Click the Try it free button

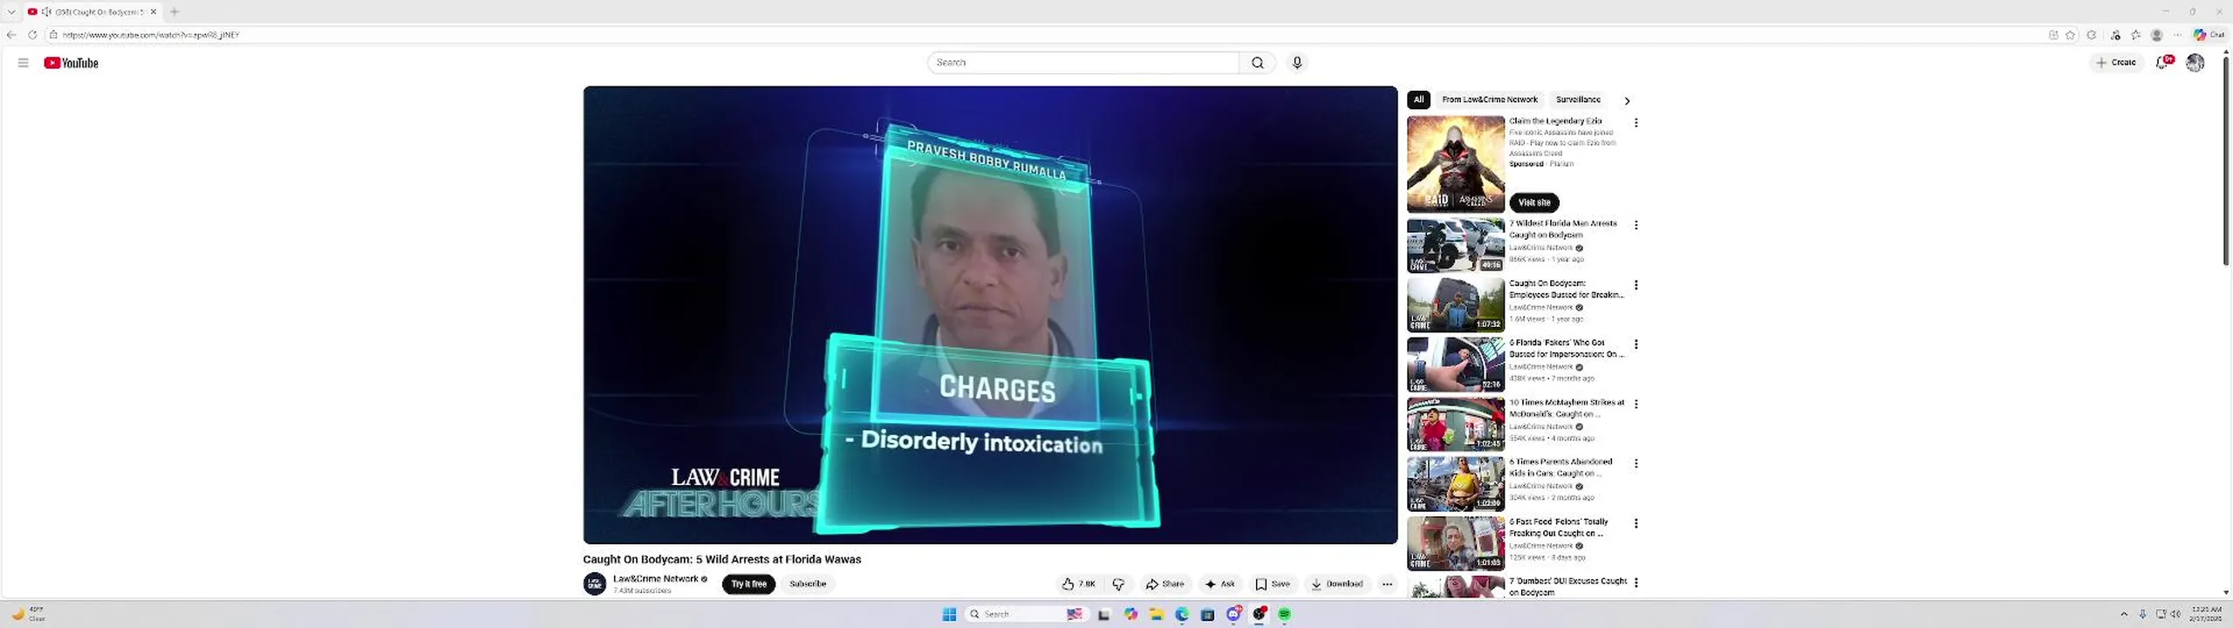pyautogui.click(x=748, y=584)
